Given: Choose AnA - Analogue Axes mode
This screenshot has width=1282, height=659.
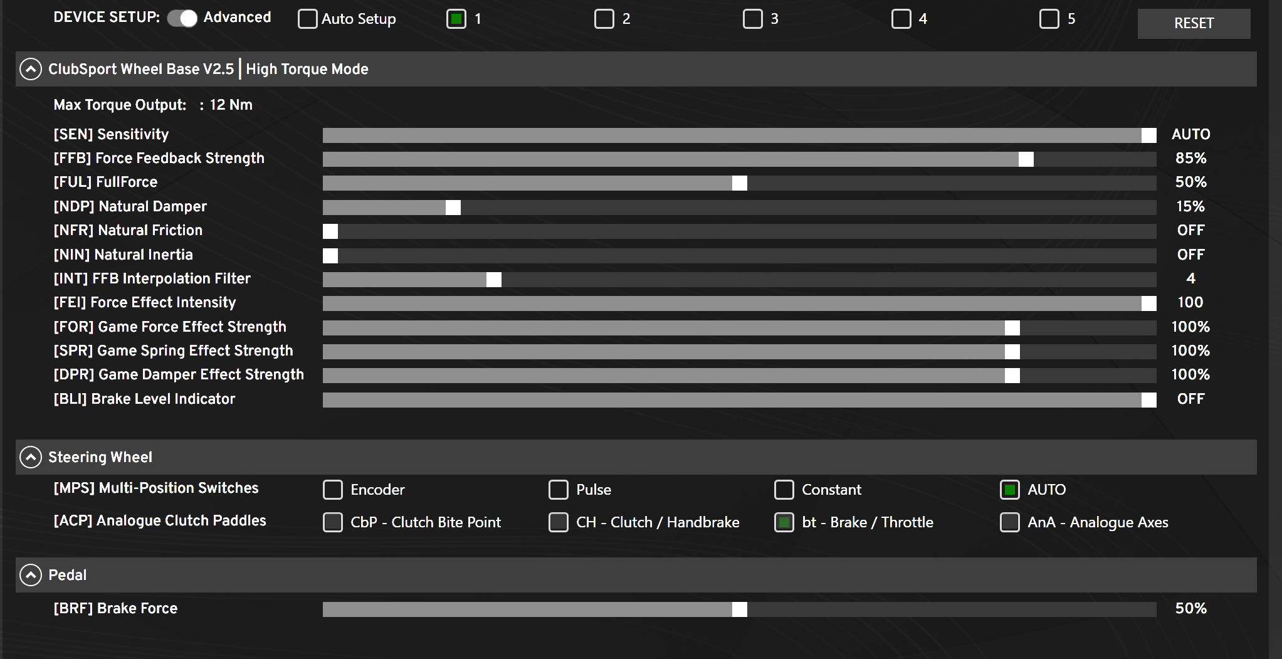Looking at the screenshot, I should coord(1010,522).
